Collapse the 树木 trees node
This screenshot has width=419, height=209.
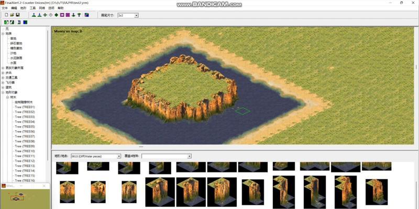point(7,97)
